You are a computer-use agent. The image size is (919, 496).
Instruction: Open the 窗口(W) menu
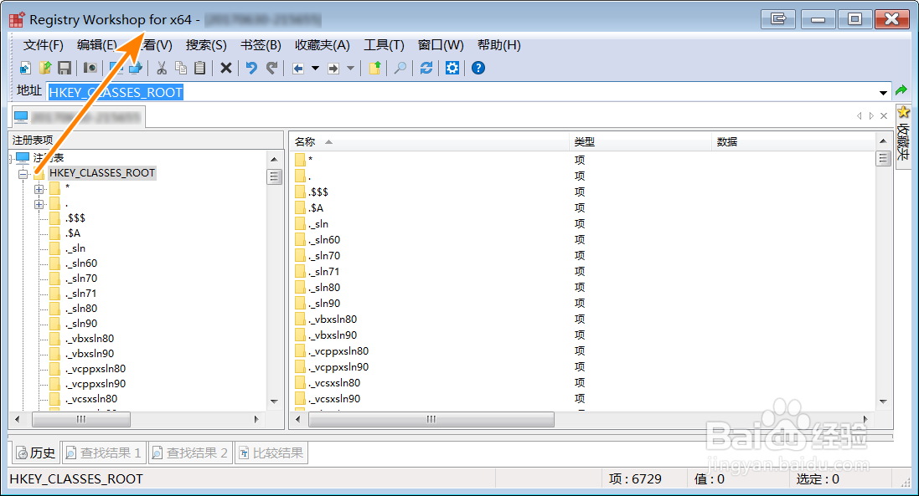point(441,45)
